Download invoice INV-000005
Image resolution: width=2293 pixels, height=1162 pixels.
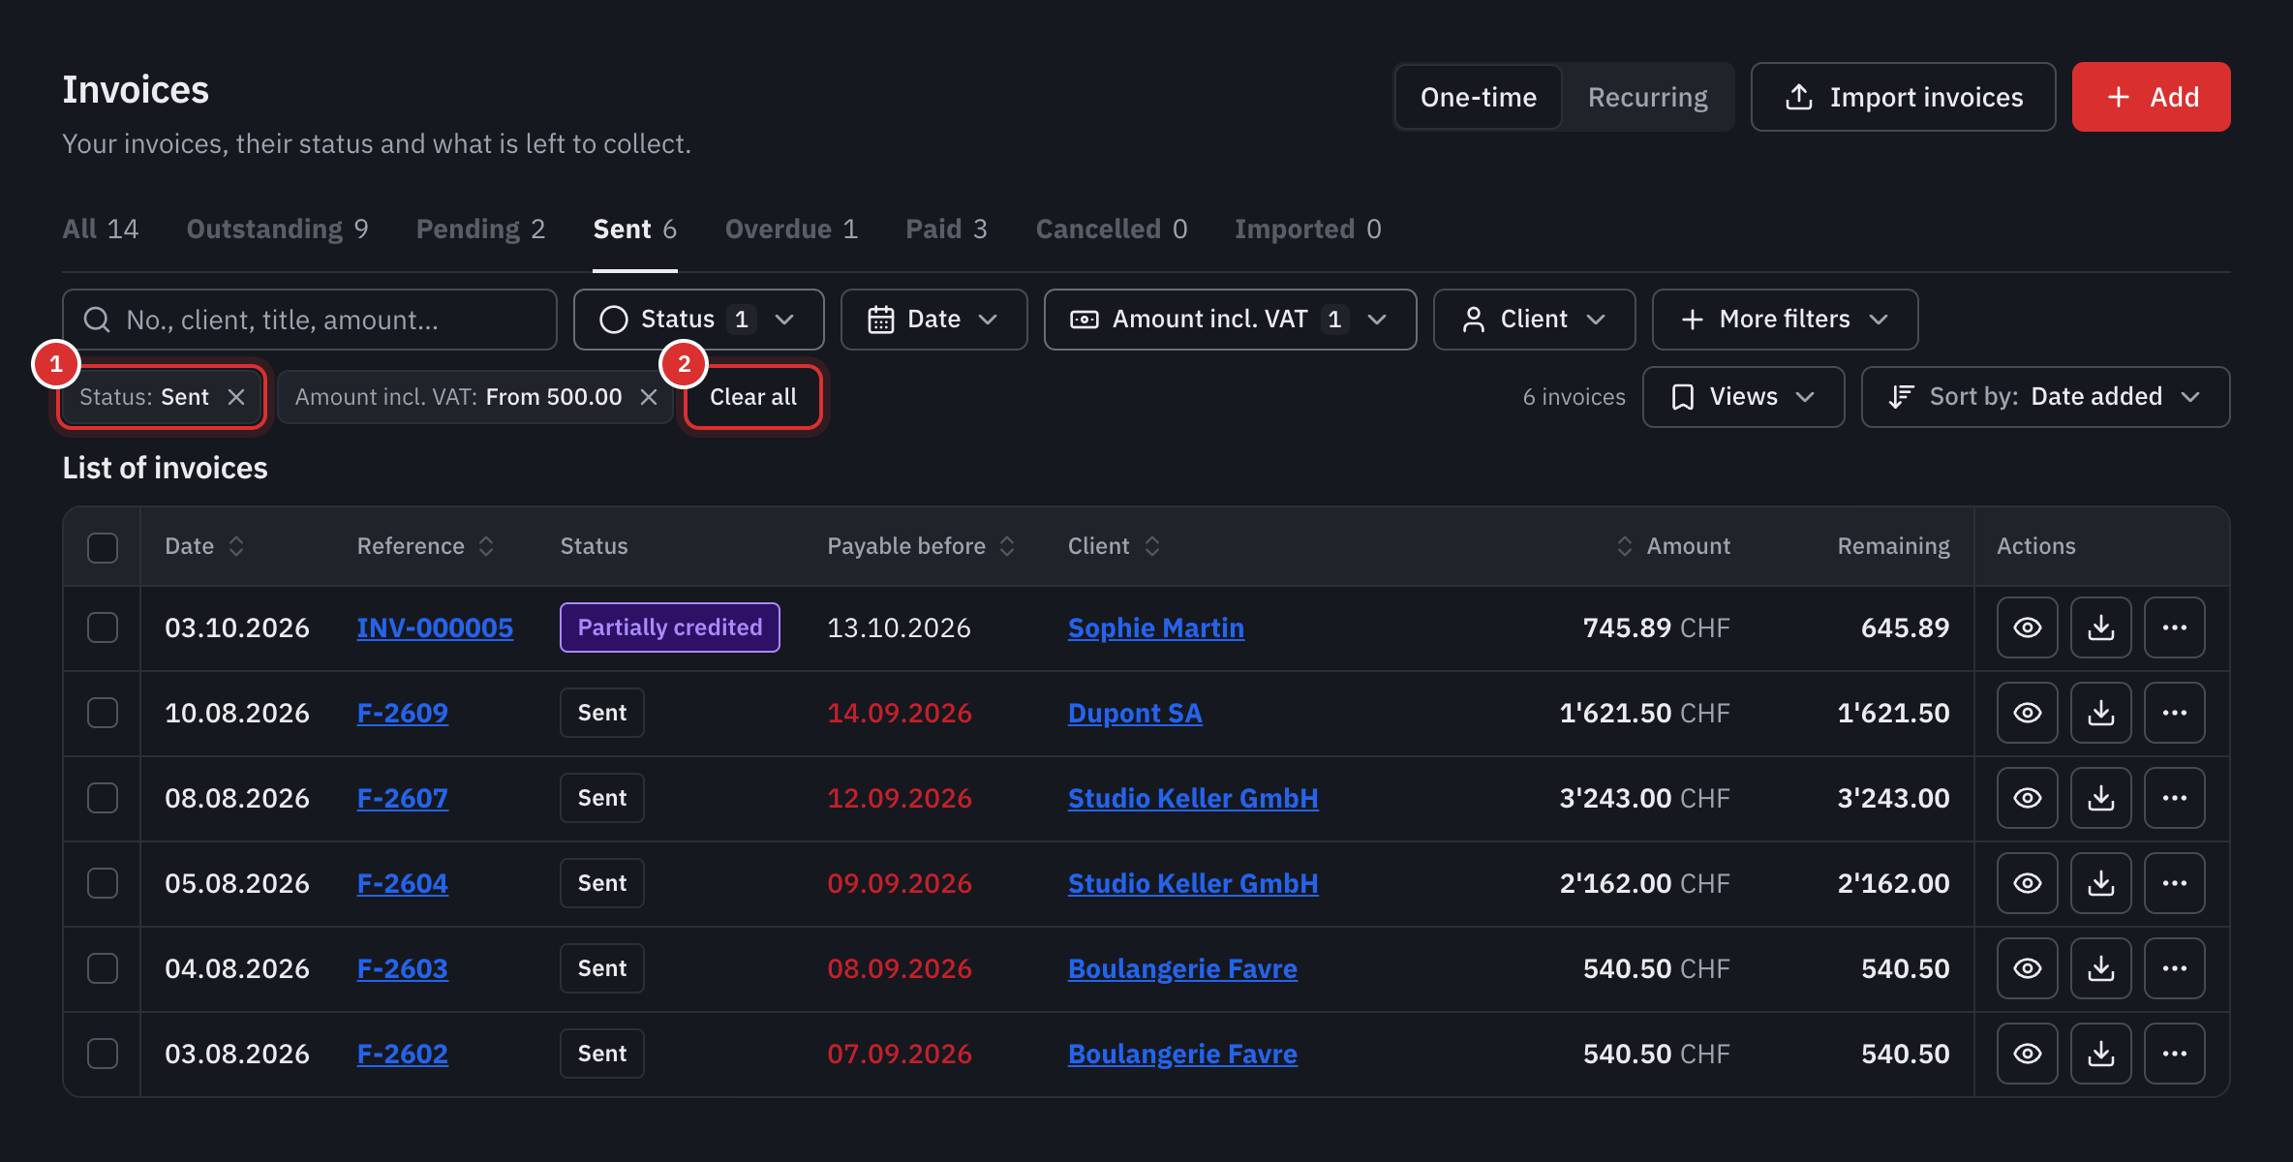pos(2100,627)
